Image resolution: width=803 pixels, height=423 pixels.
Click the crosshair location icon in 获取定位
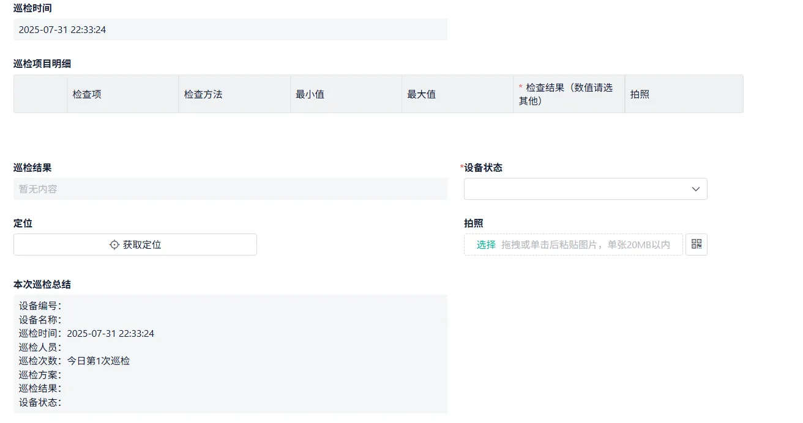point(114,244)
